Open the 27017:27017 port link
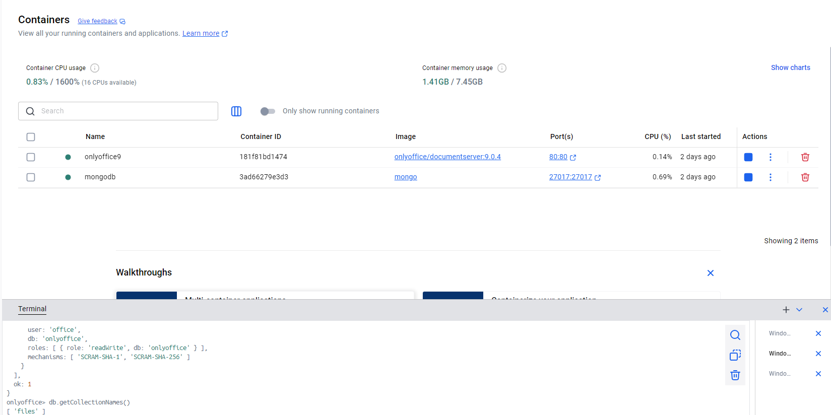The width and height of the screenshot is (831, 415). click(570, 177)
